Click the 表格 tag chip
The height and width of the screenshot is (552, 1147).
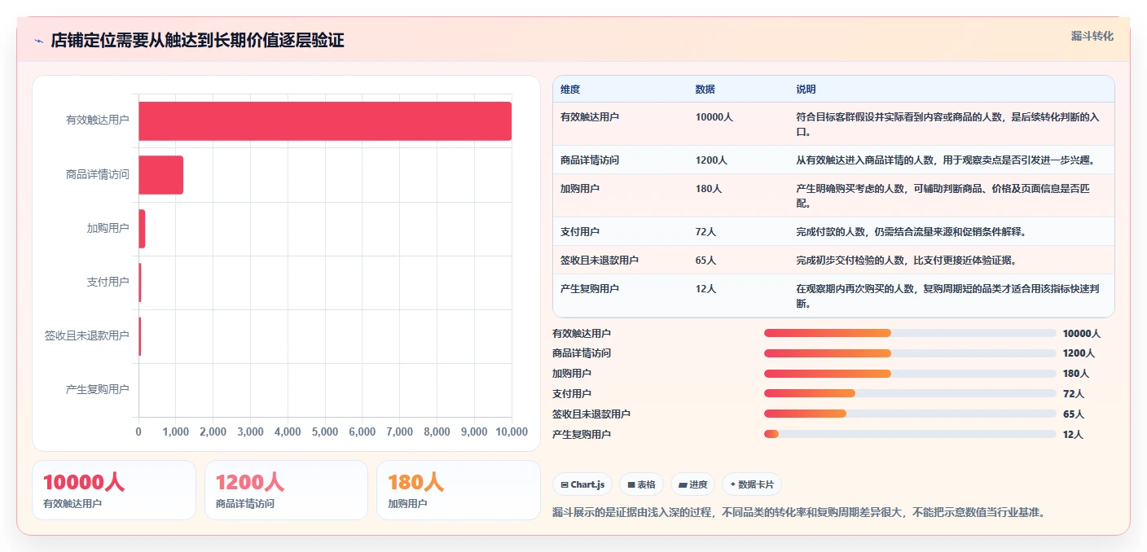pos(641,484)
